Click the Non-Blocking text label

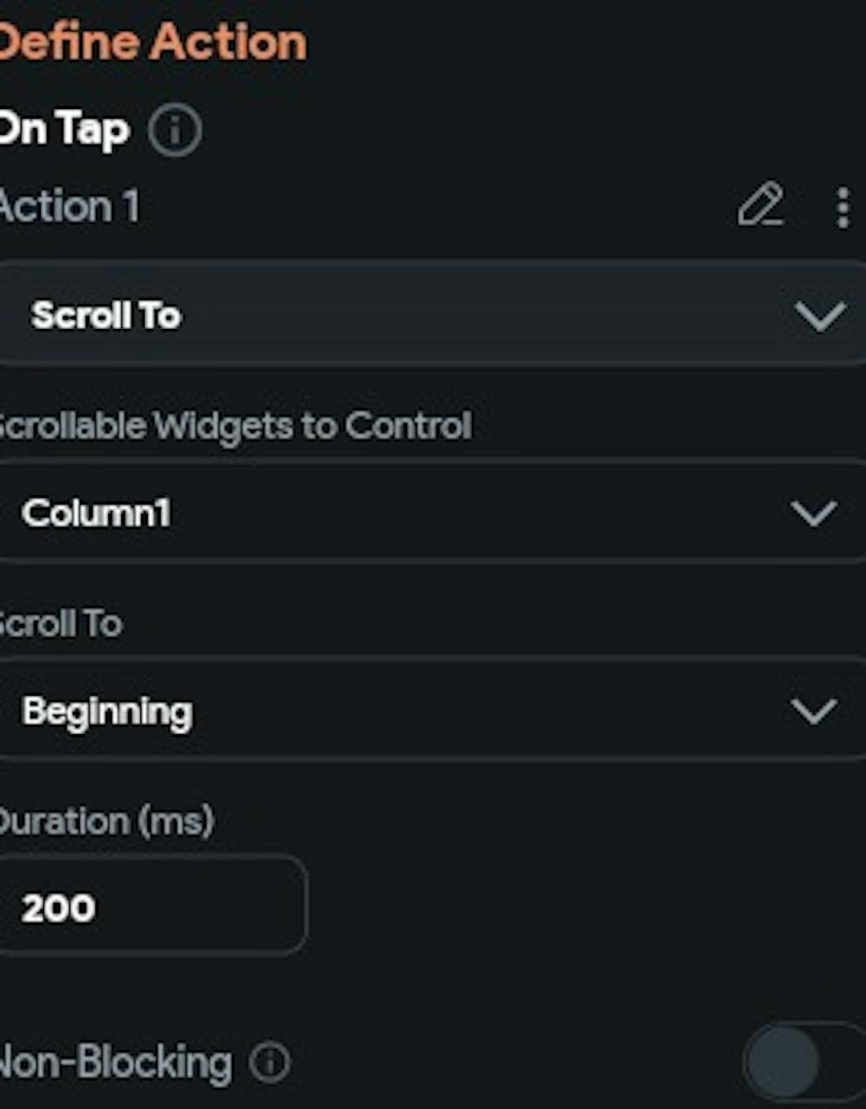coord(115,1064)
